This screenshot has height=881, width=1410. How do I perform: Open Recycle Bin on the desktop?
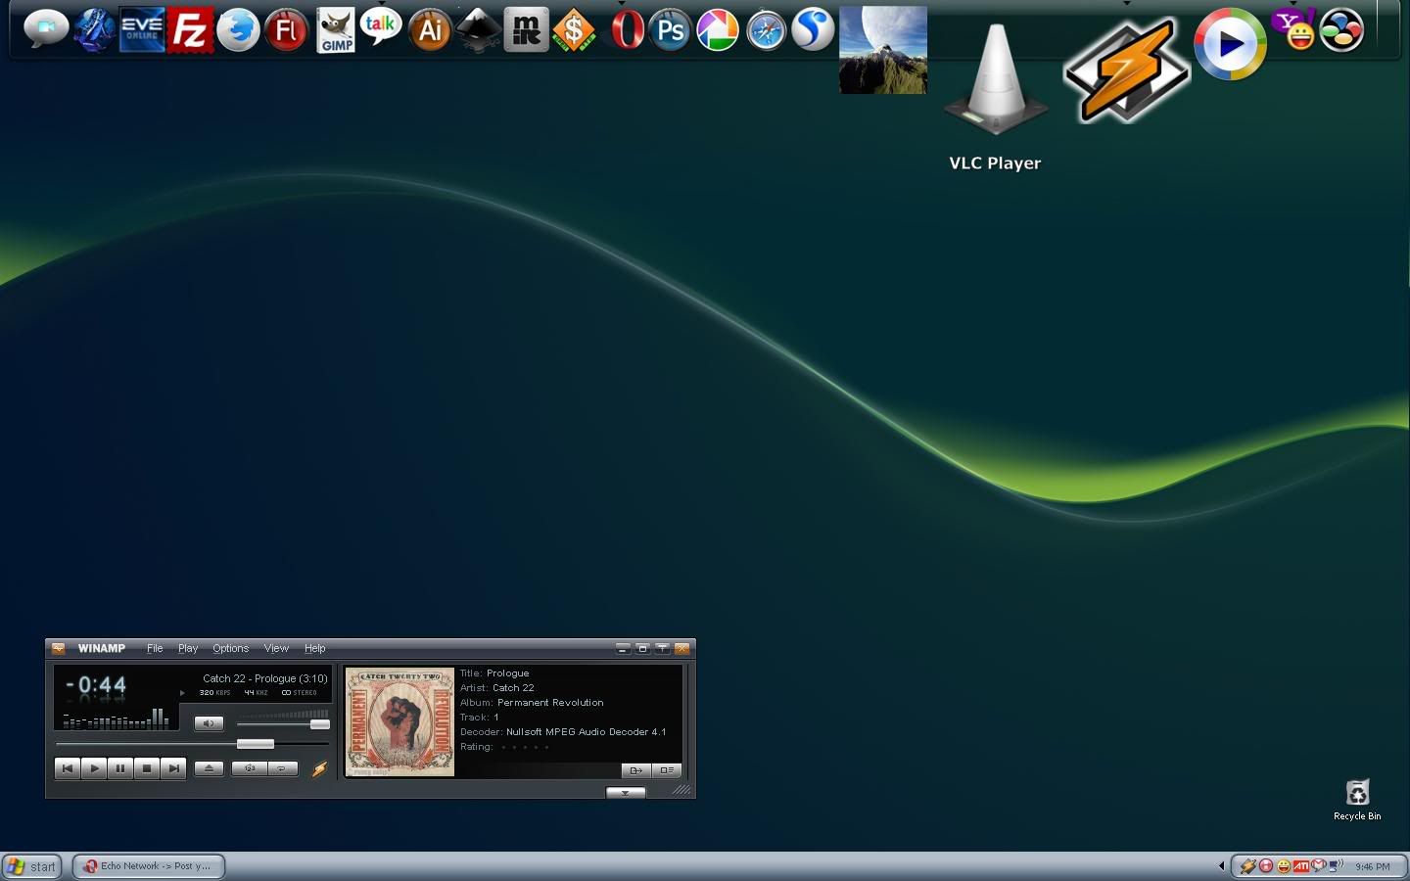(x=1357, y=800)
